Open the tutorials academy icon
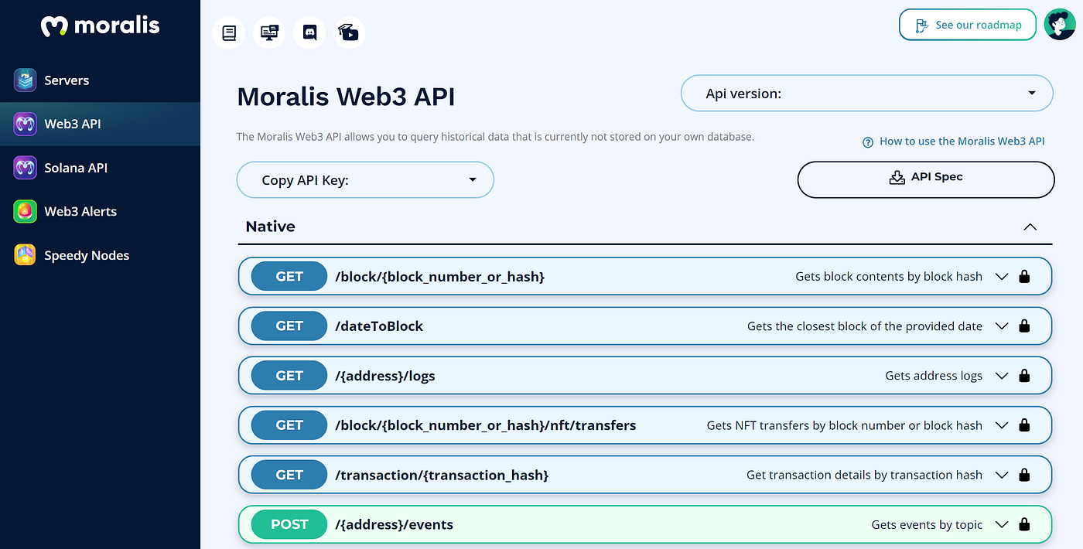The image size is (1083, 549). point(349,32)
